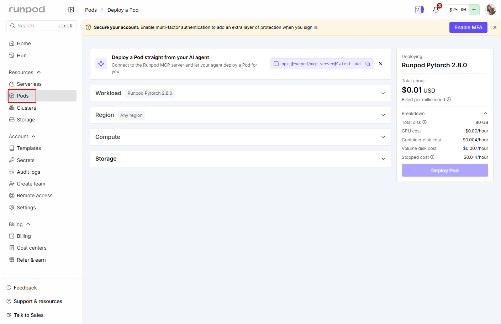This screenshot has height=324, width=501.
Task: Open Templates page
Action: pyautogui.click(x=42, y=148)
